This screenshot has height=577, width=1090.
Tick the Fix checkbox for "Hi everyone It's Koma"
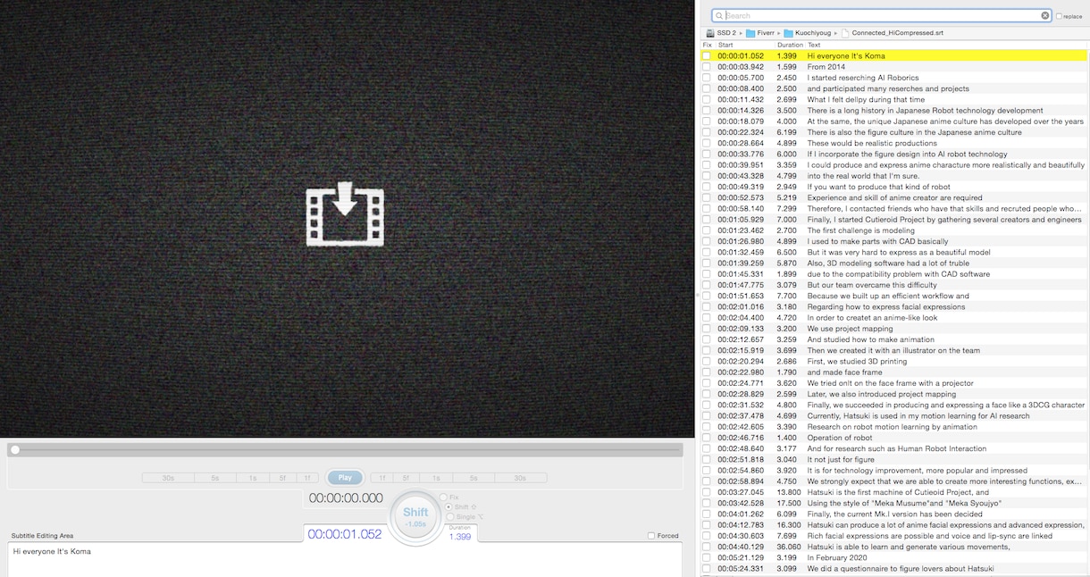(707, 55)
